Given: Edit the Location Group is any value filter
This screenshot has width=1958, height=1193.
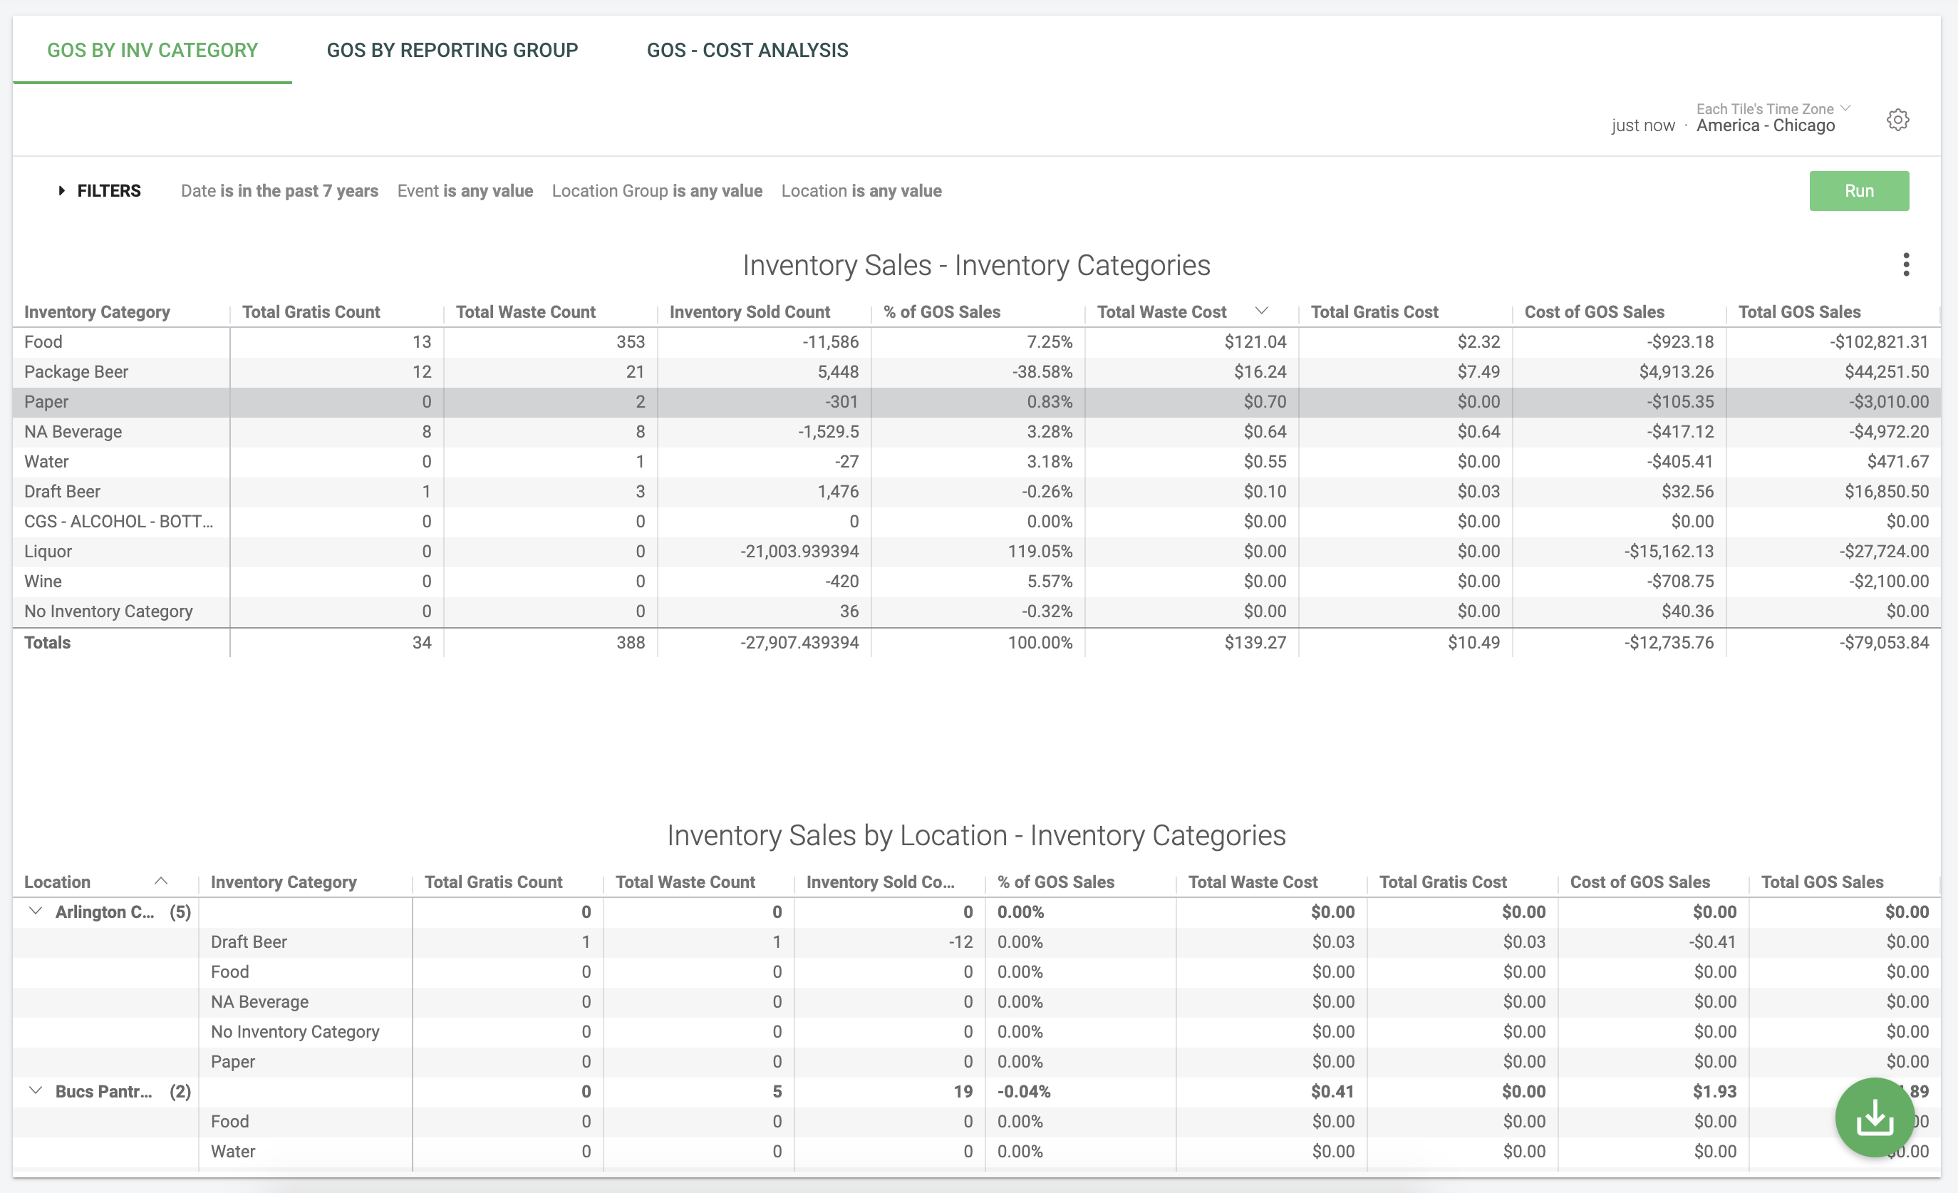Looking at the screenshot, I should pyautogui.click(x=657, y=191).
